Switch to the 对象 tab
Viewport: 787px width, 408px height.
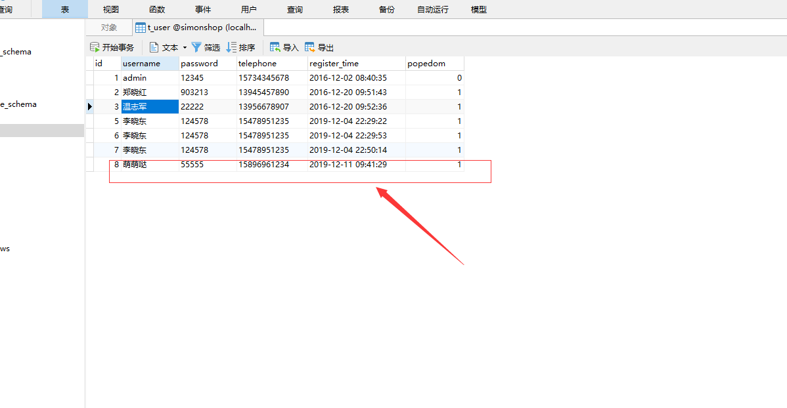point(109,28)
